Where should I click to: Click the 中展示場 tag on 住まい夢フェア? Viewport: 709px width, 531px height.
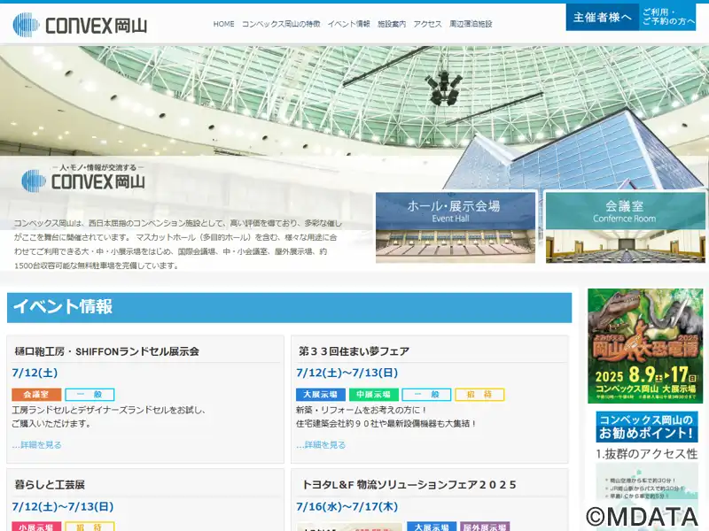373,395
